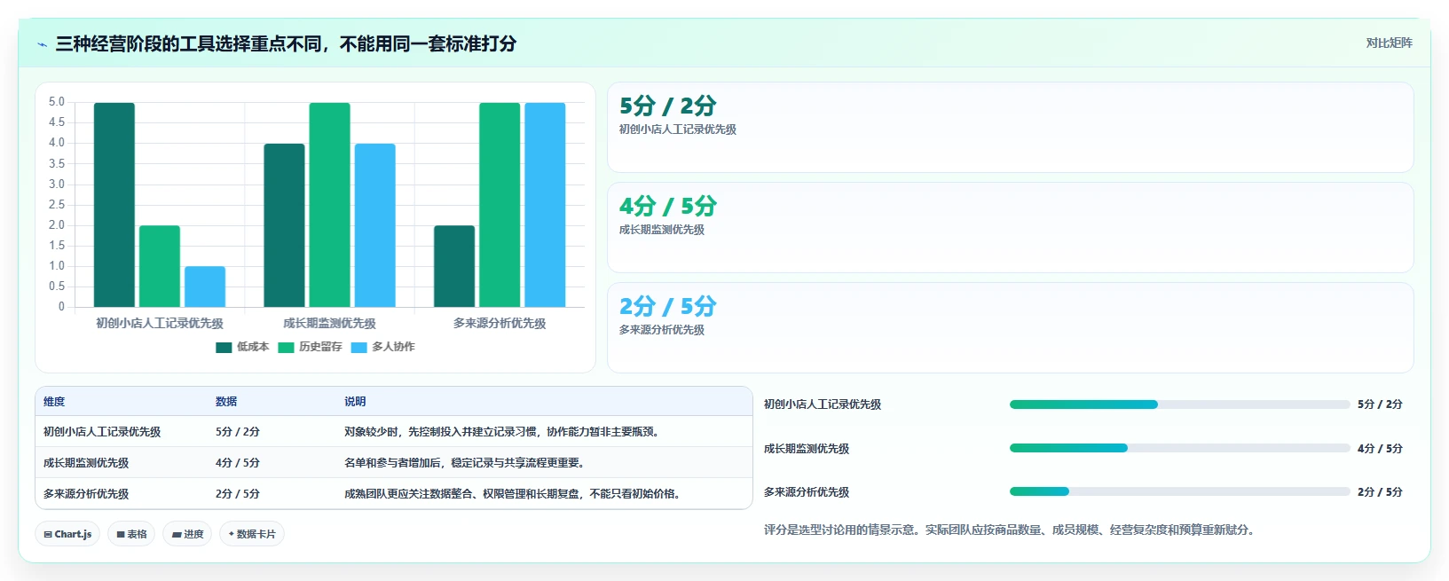The width and height of the screenshot is (1449, 581).
Task: Click 多来源分析优先级 in the table's 维度 column
Action: (x=86, y=494)
